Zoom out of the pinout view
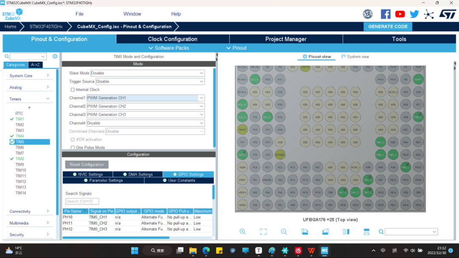This screenshot has width=459, height=258. (284, 232)
